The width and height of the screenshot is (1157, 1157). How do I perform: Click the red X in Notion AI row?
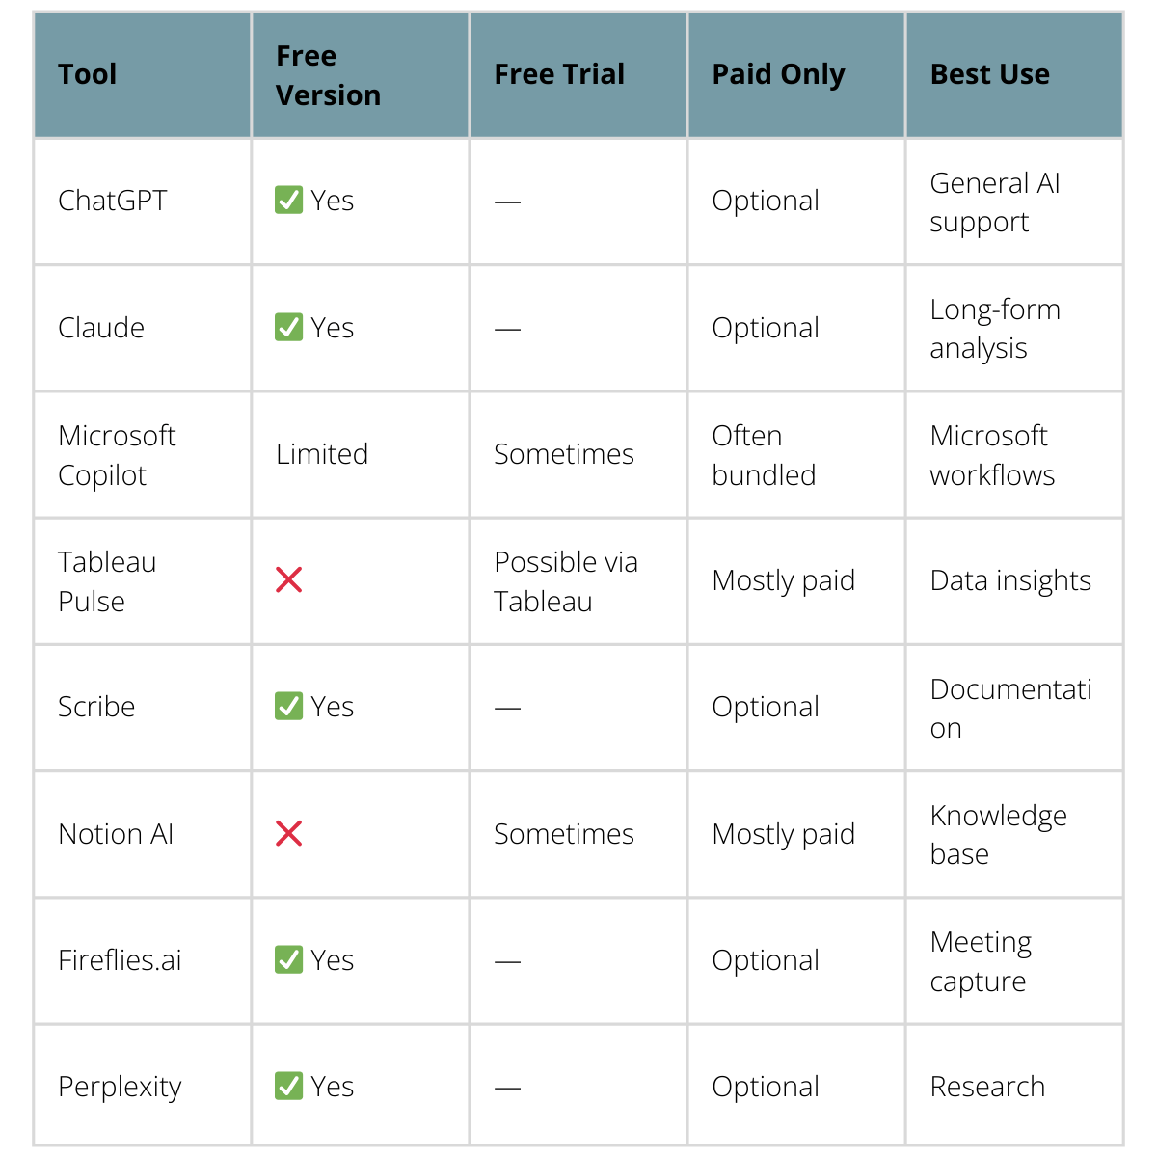point(289,834)
